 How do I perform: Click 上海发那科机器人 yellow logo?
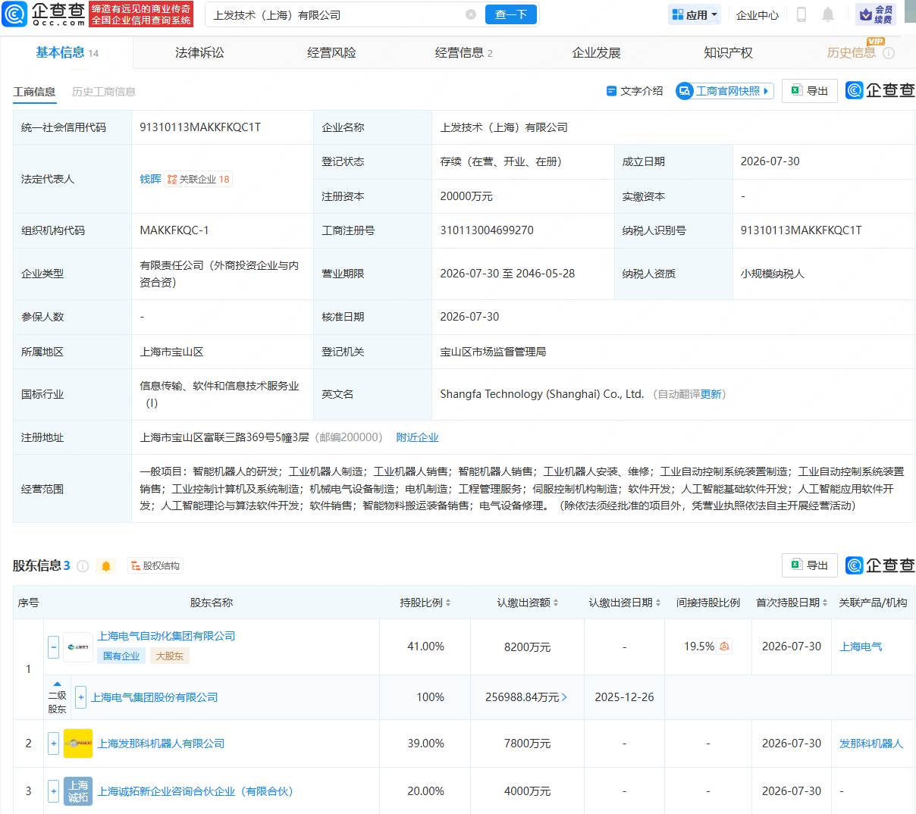pos(78,744)
